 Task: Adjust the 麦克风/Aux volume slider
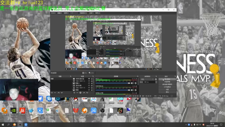pos(113,83)
